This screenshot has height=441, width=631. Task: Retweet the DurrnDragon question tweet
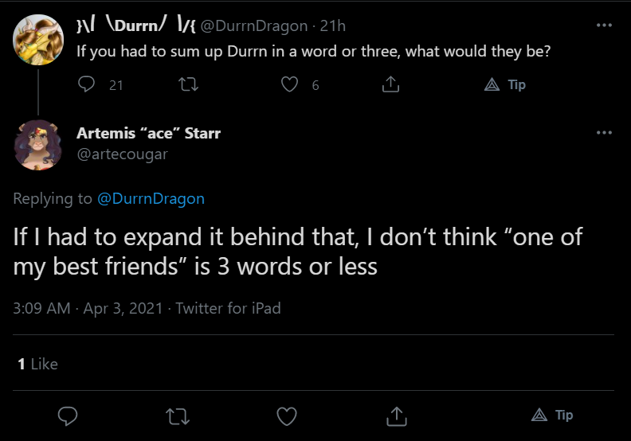[188, 84]
